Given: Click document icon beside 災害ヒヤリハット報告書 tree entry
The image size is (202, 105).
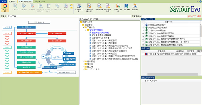Looking at the screenshot, I should click(x=90, y=38).
